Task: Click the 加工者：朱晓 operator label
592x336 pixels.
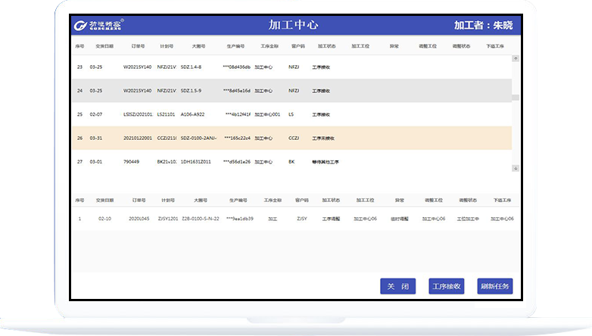Action: coord(483,25)
